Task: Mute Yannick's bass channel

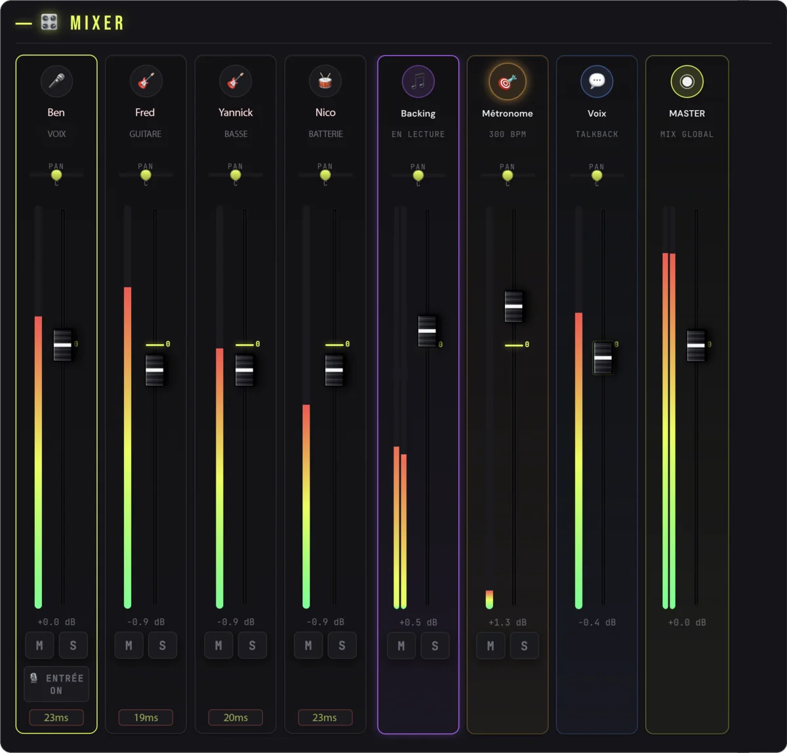Action: point(218,646)
